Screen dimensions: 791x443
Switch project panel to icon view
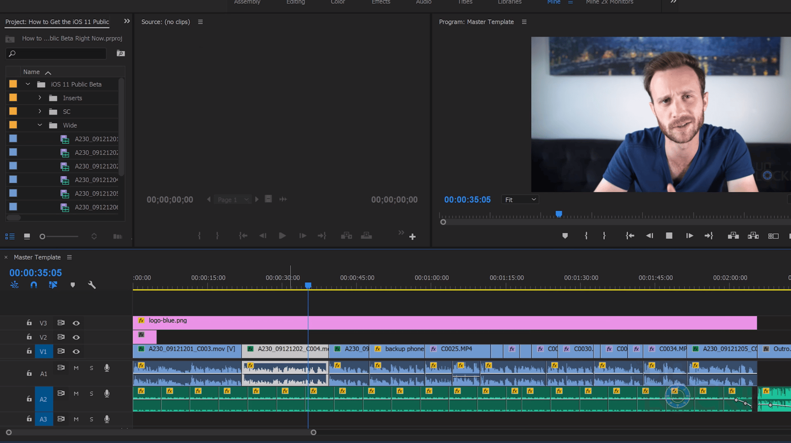pyautogui.click(x=27, y=236)
